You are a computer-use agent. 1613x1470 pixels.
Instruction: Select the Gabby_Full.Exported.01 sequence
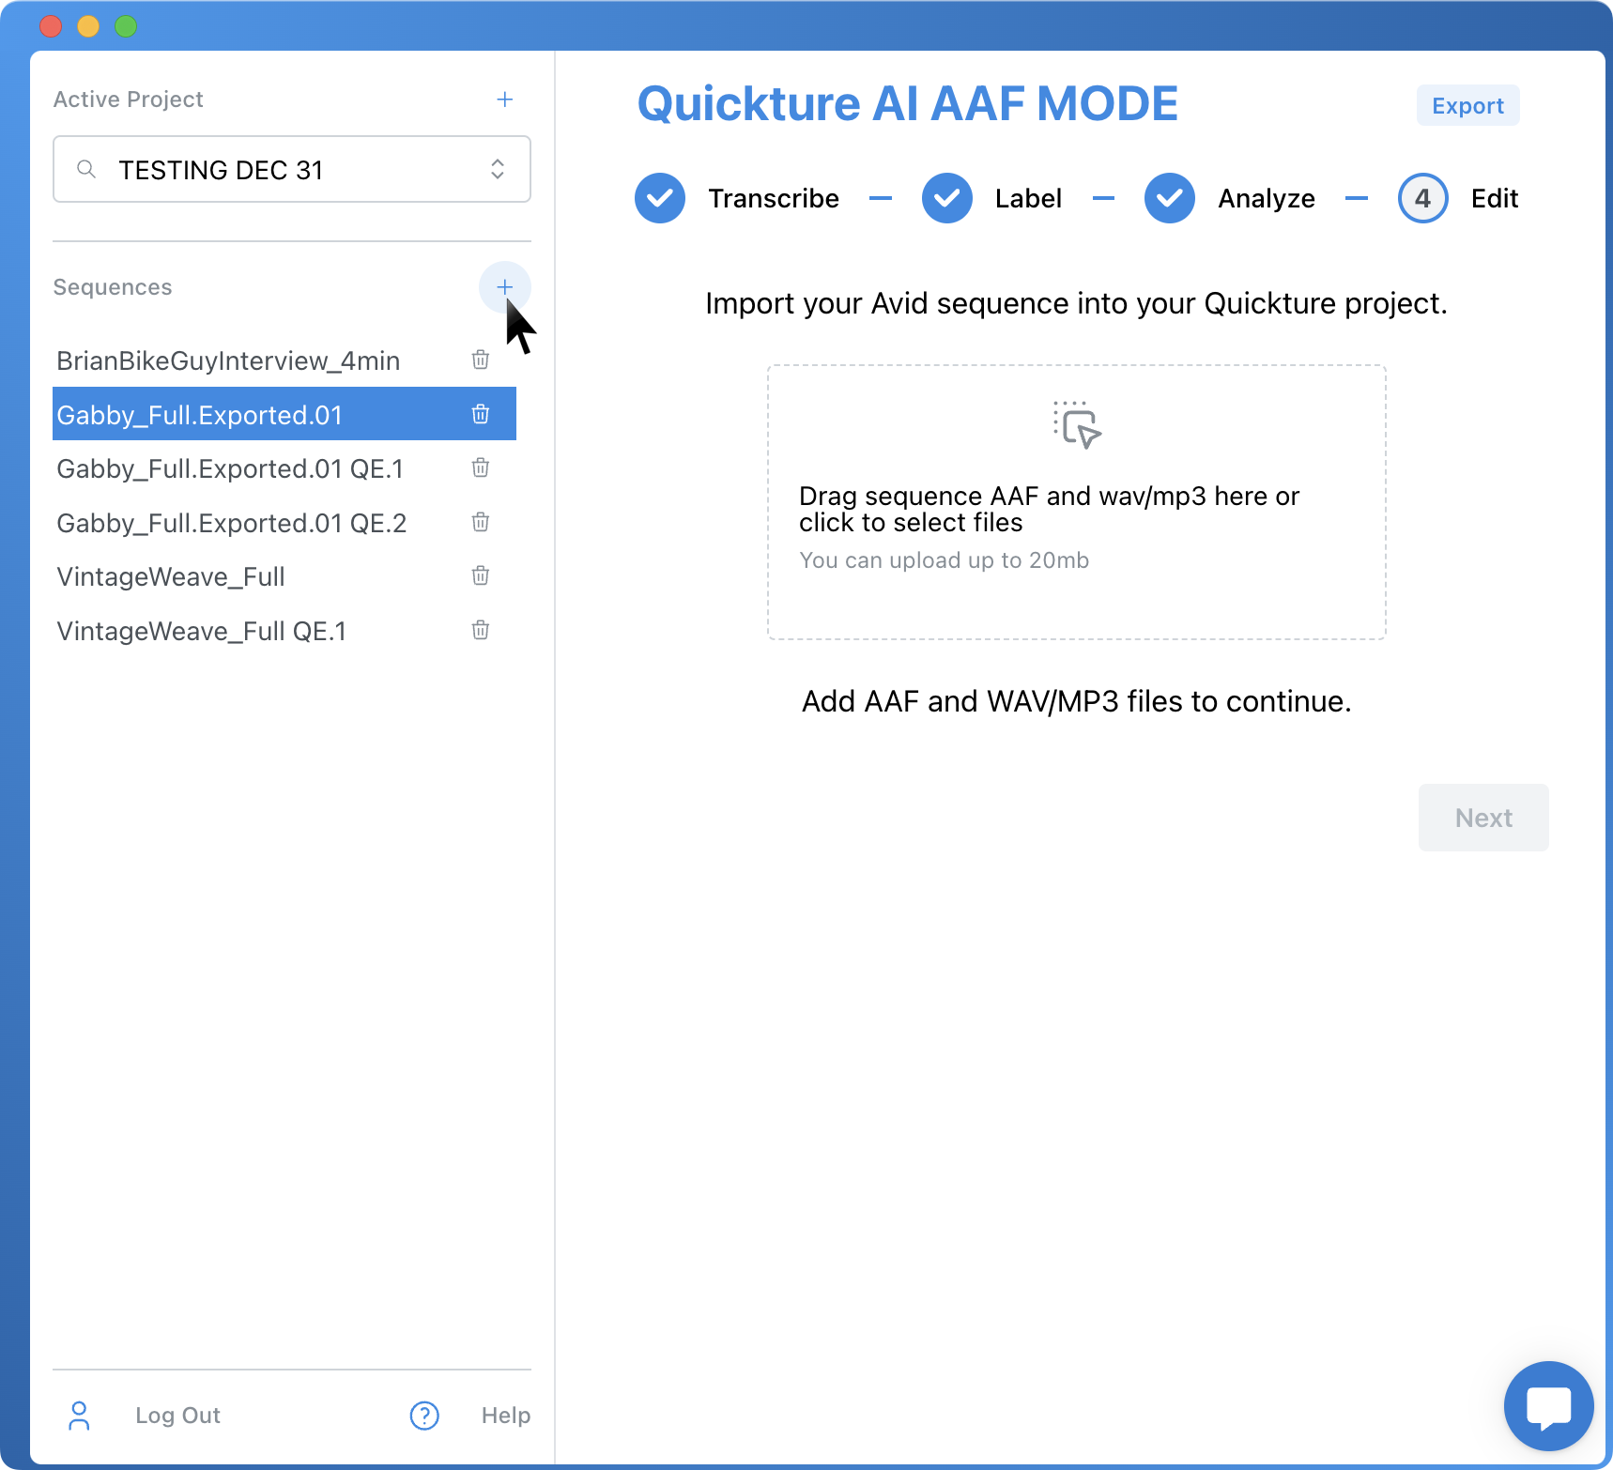pos(284,414)
